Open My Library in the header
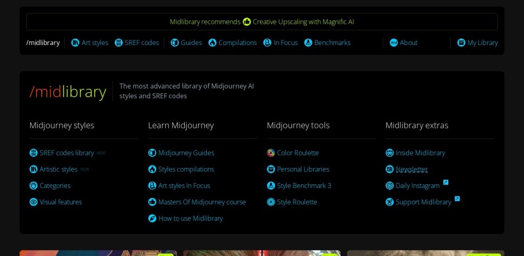Viewport: 524px width, 256px height. click(477, 43)
